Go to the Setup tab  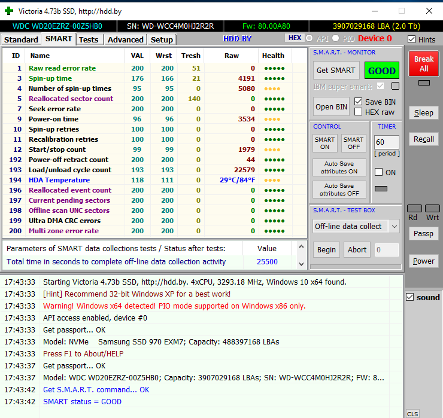pyautogui.click(x=162, y=39)
